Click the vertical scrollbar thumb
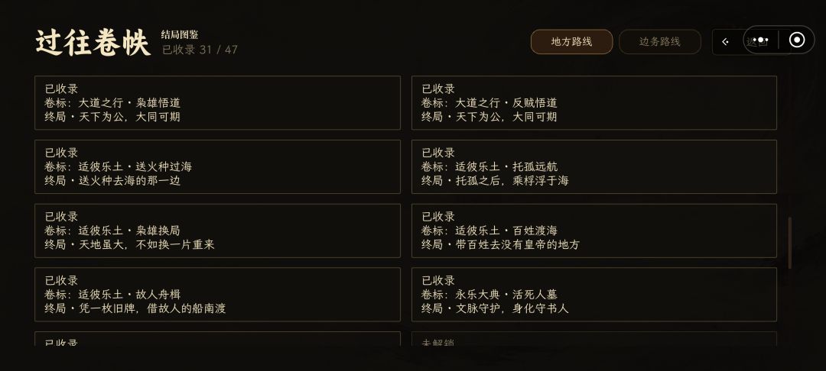The width and height of the screenshot is (826, 371). click(789, 243)
